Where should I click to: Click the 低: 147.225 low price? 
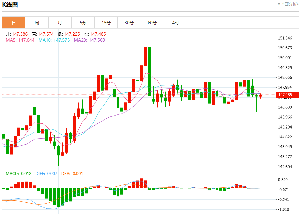[69, 34]
